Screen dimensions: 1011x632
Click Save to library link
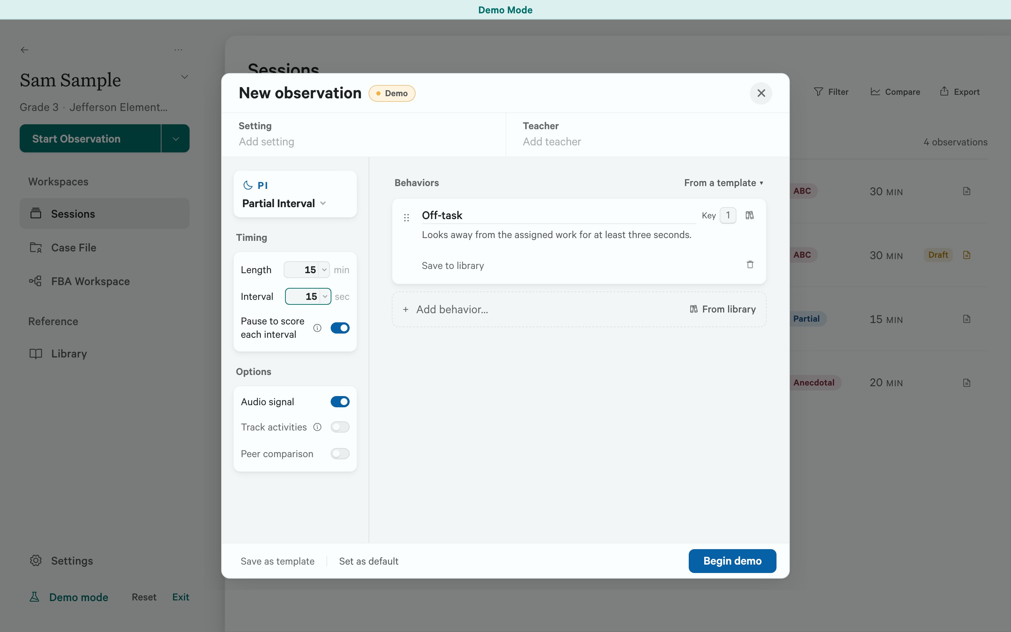pyautogui.click(x=453, y=266)
